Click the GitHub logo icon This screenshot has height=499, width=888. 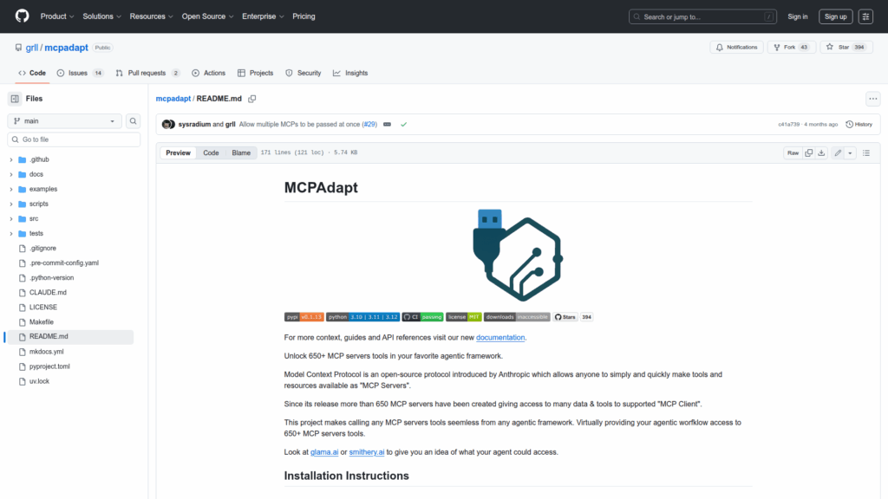(22, 16)
